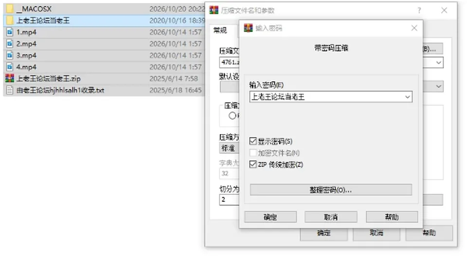Click the date 2025/6/14 7:58
The image size is (467, 256).
tap(174, 79)
